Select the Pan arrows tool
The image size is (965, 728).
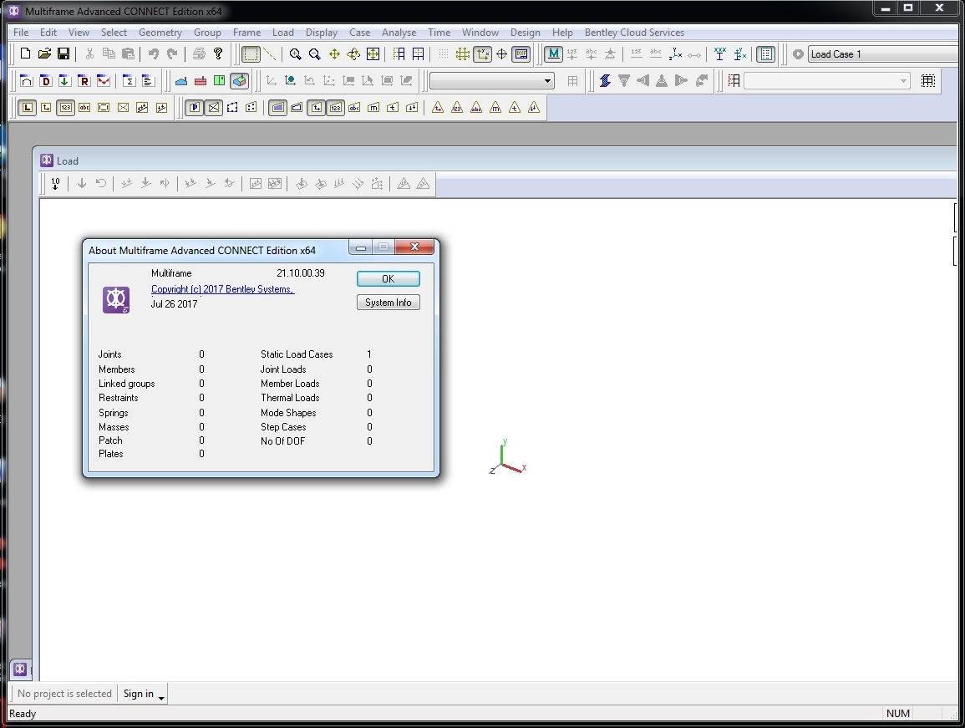(334, 54)
